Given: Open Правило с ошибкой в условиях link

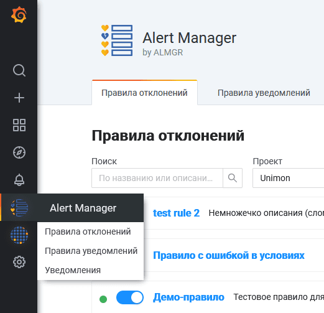Looking at the screenshot, I should tap(229, 255).
